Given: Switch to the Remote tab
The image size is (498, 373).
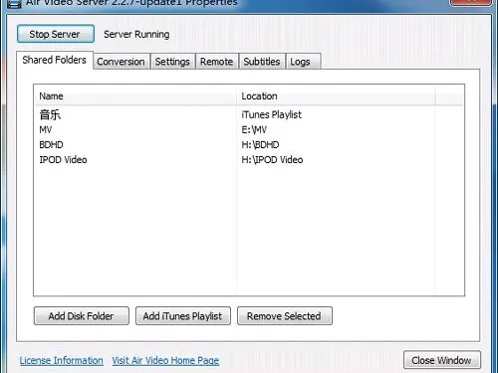Looking at the screenshot, I should pyautogui.click(x=217, y=62).
